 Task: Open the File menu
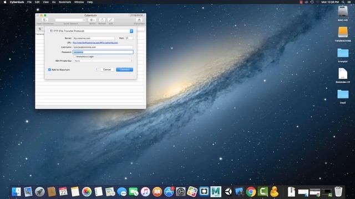pyautogui.click(x=29, y=2)
